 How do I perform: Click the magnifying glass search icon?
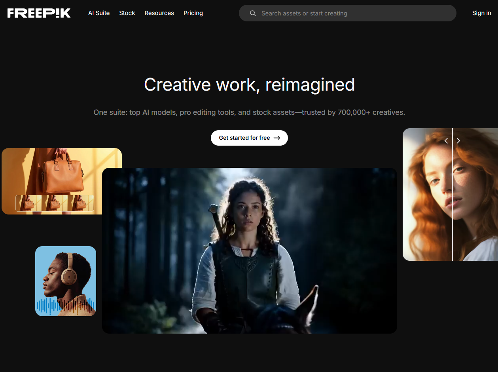click(253, 13)
